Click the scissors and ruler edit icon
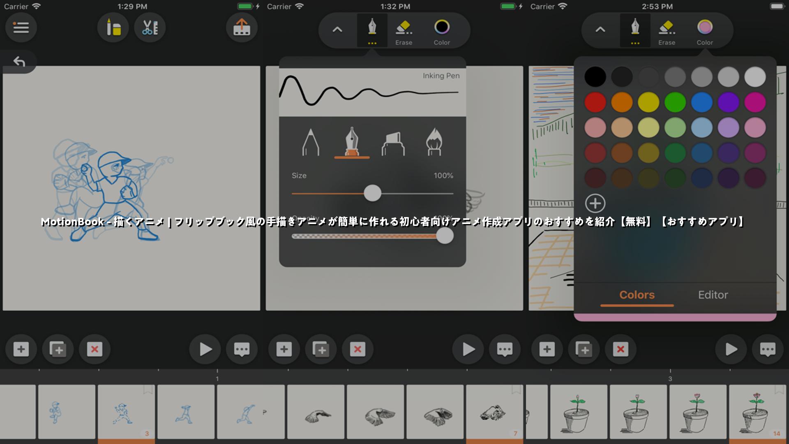This screenshot has height=444, width=789. point(150,28)
